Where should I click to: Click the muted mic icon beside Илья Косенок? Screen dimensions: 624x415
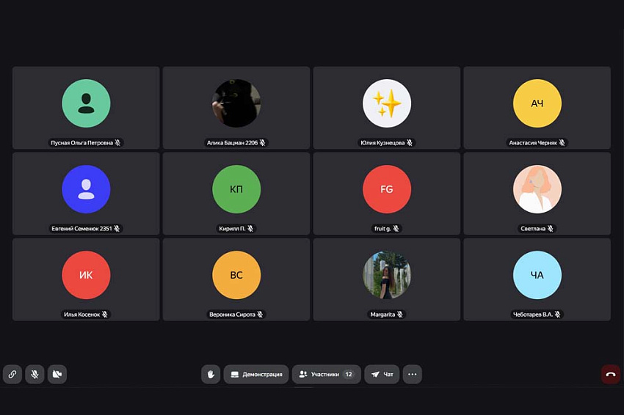105,315
